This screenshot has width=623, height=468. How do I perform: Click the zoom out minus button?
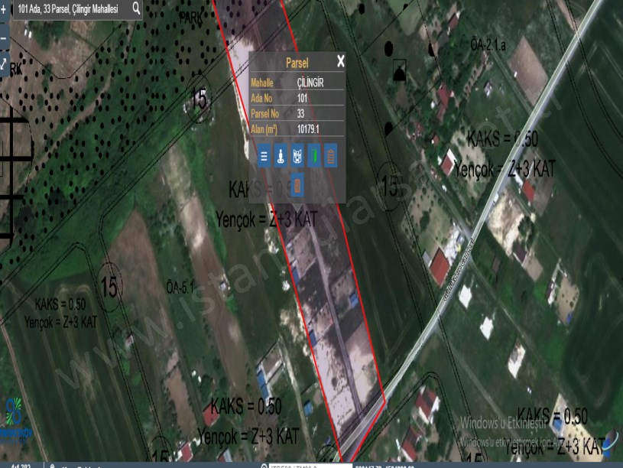pos(4,37)
